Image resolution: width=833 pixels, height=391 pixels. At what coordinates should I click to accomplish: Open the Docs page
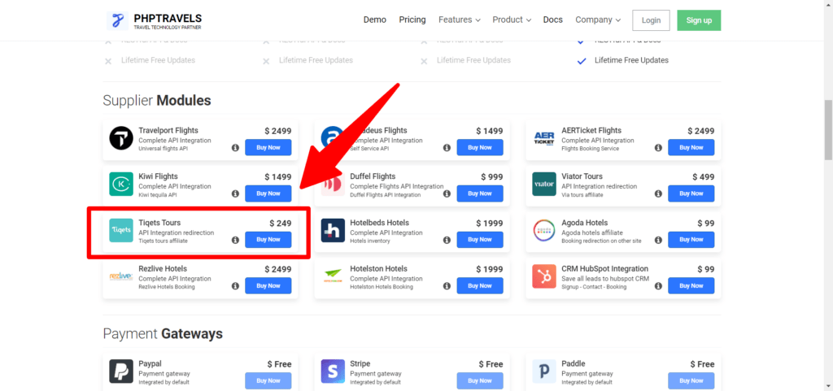point(552,20)
